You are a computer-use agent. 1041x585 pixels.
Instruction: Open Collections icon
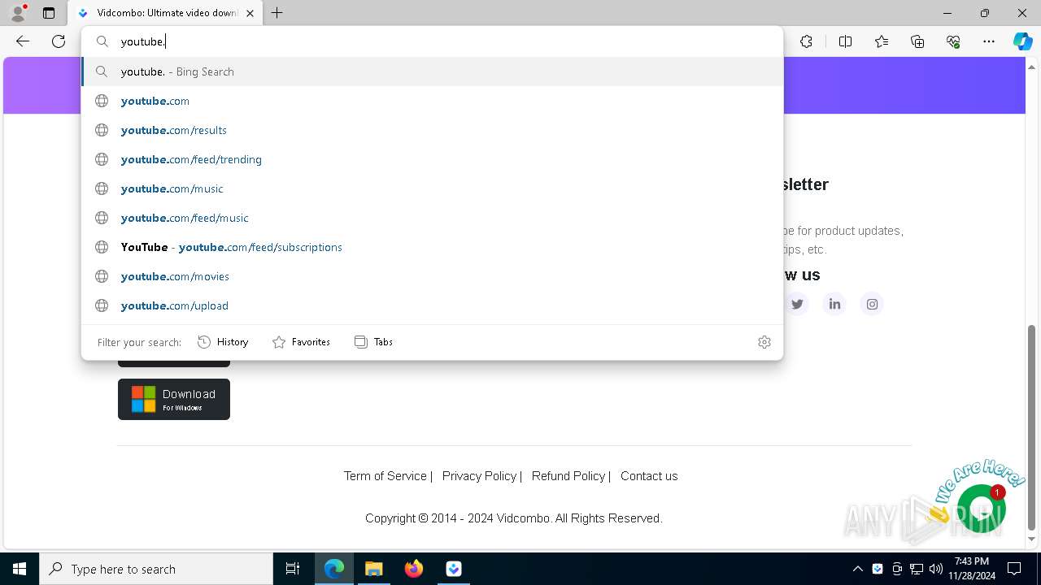(x=917, y=41)
